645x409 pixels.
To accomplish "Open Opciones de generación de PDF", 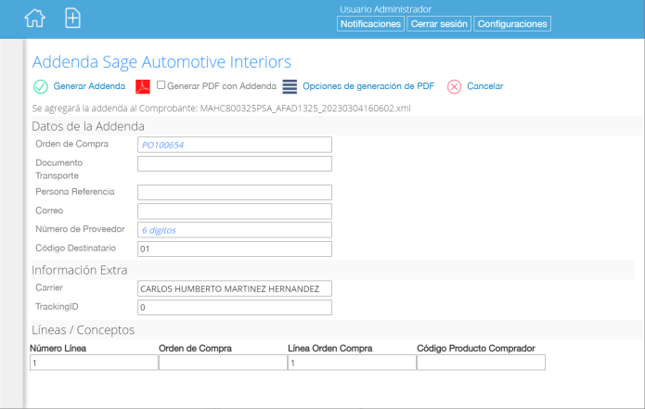I will [x=368, y=86].
